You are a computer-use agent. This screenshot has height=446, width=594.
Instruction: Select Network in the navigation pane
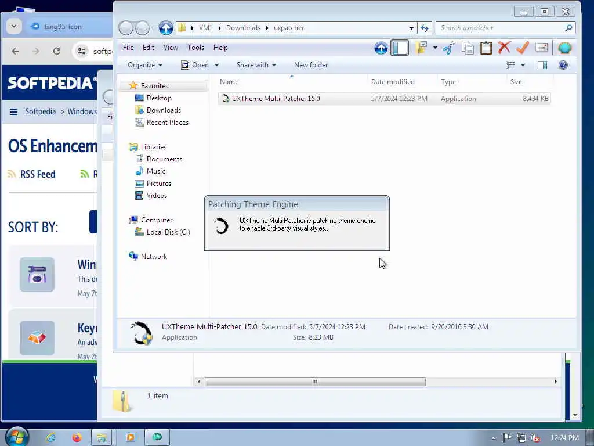154,256
